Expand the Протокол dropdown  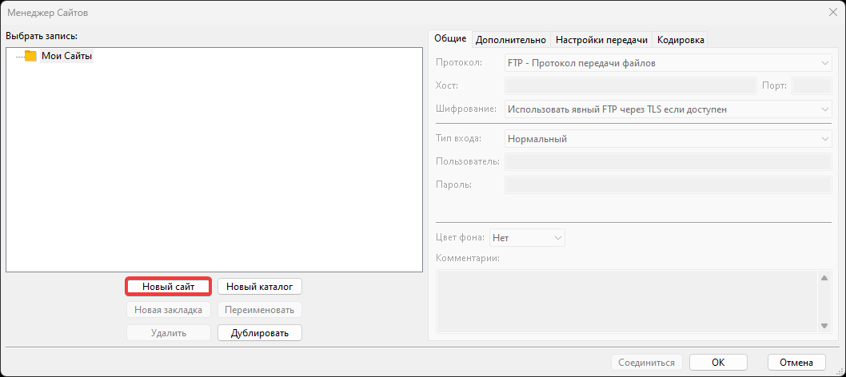(668, 63)
